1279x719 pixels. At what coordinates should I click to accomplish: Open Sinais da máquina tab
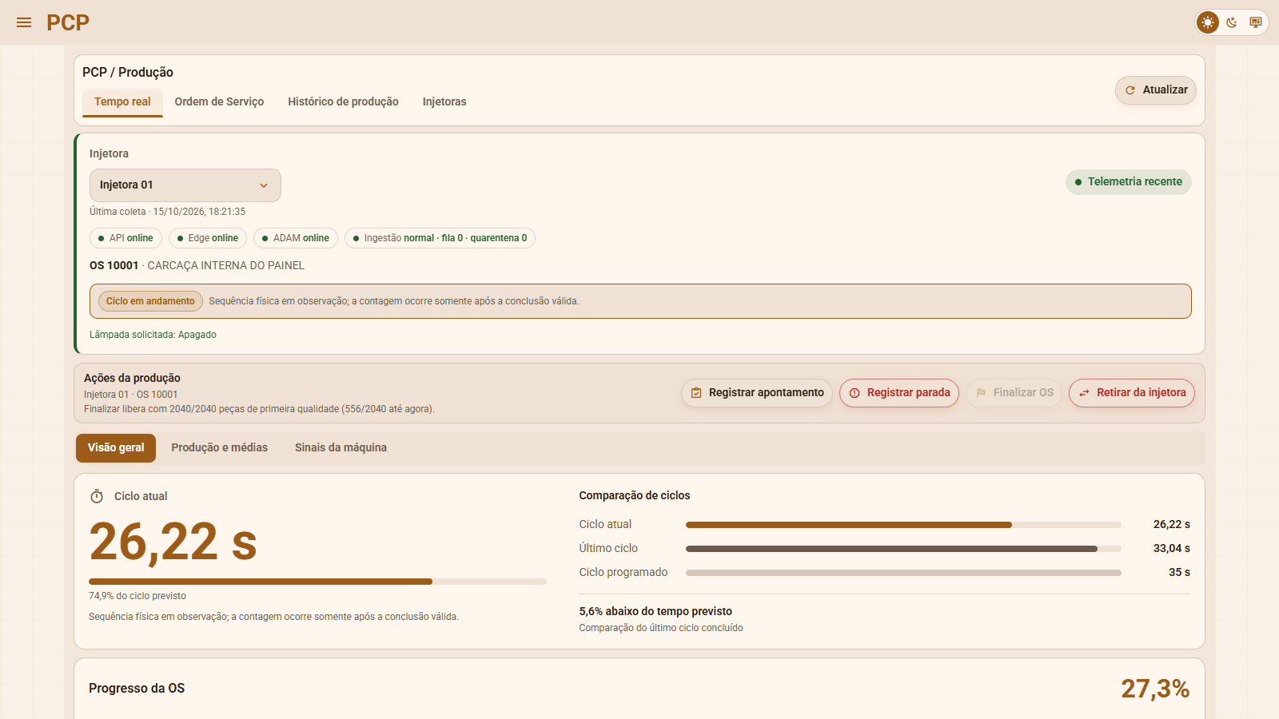(x=341, y=448)
